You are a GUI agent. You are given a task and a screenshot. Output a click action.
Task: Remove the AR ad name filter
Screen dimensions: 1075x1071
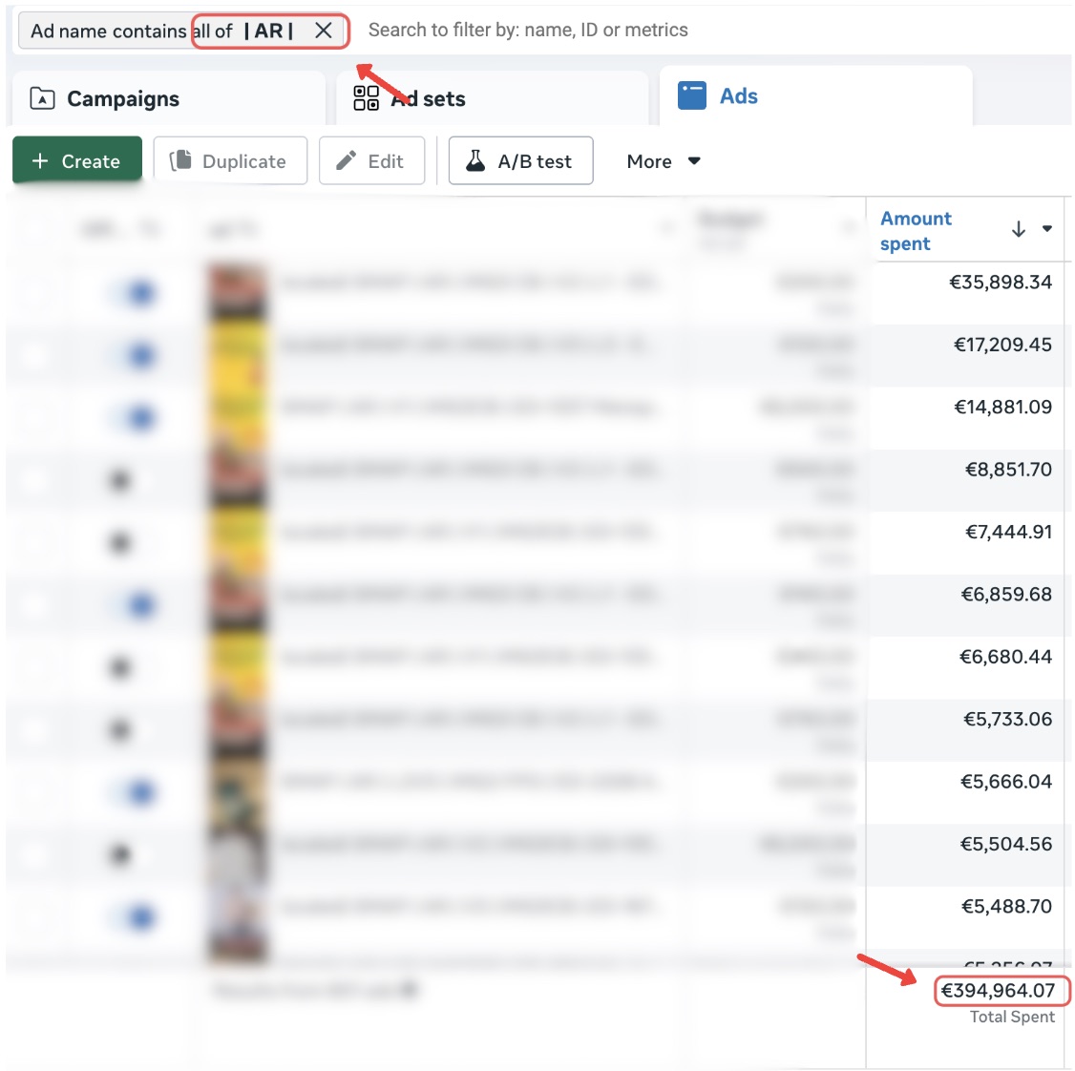pos(323,31)
